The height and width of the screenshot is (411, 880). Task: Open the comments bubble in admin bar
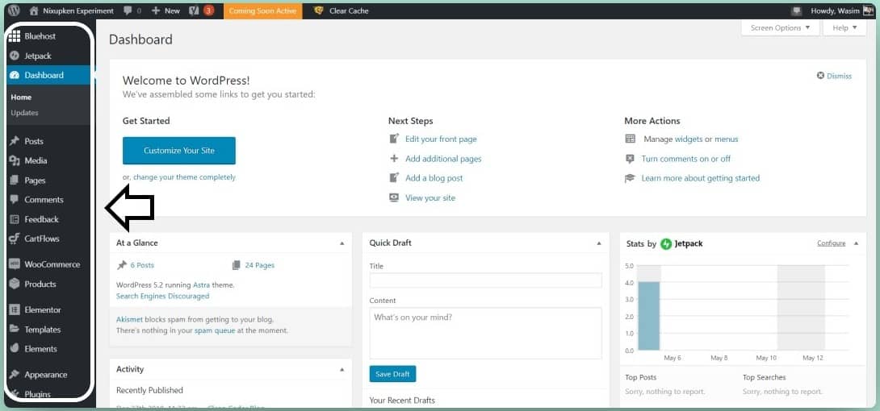click(x=128, y=10)
